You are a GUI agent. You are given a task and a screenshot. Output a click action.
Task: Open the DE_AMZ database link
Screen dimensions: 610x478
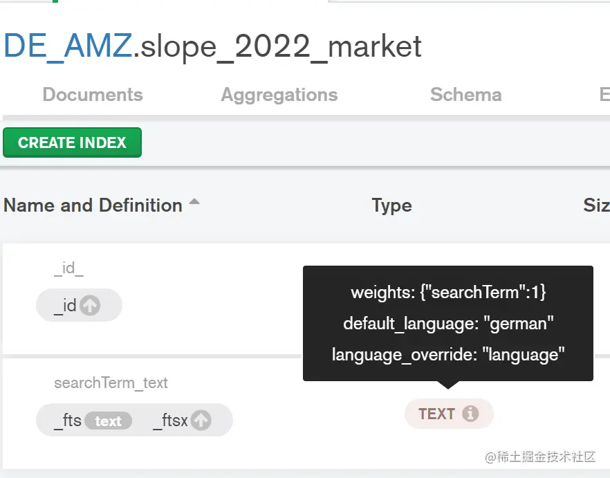[66, 46]
